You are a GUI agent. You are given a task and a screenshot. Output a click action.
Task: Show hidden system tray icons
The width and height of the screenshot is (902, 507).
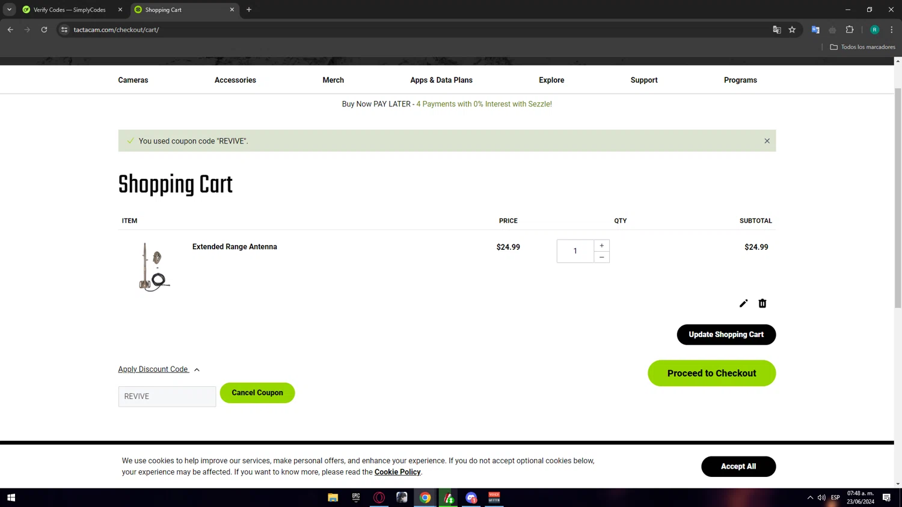810,497
